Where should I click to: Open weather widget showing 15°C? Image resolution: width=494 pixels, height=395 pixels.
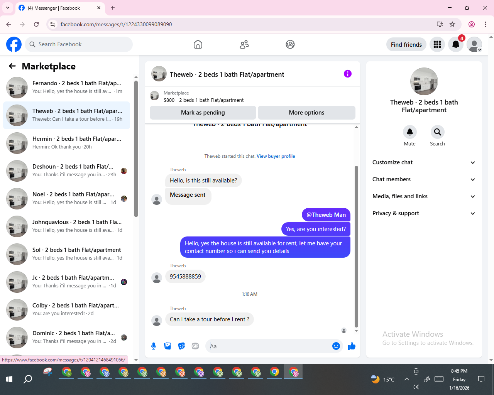pos(383,379)
